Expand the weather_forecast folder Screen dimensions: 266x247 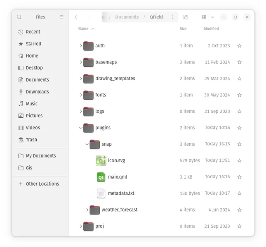tap(87, 210)
